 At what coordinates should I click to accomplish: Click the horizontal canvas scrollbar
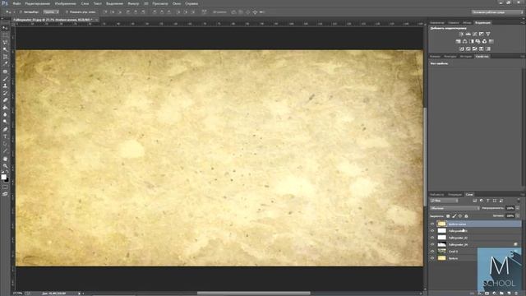(x=253, y=294)
